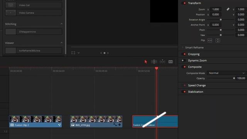
Task: Flip the clip horizontally
Action: (210, 41)
